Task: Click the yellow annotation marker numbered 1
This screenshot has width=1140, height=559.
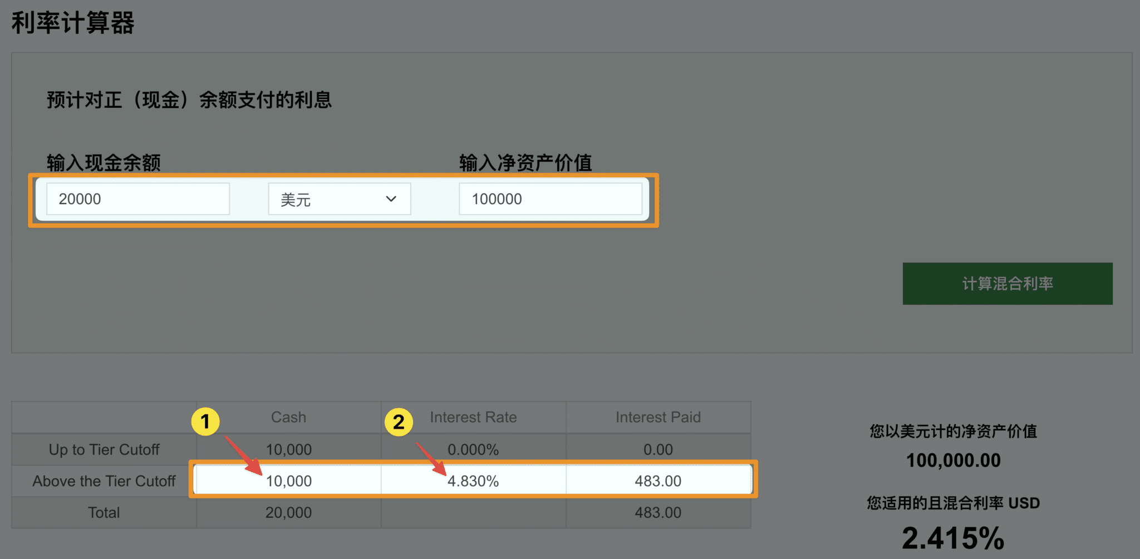Action: point(205,422)
